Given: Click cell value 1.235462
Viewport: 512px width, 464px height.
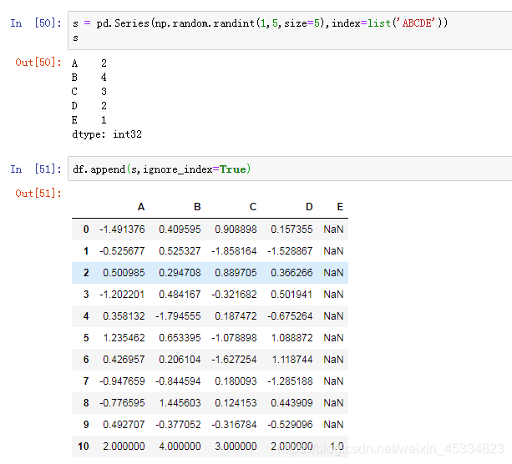Looking at the screenshot, I should [124, 338].
